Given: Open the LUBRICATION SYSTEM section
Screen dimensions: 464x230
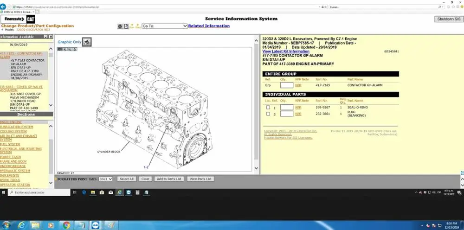Looking at the screenshot, I should [x=17, y=127].
